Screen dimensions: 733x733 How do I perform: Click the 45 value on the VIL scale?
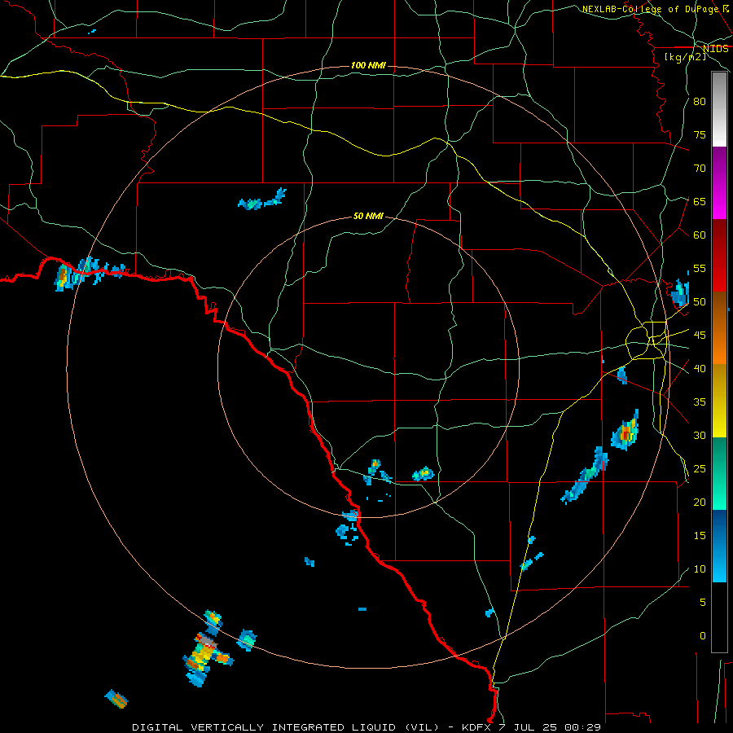point(700,336)
